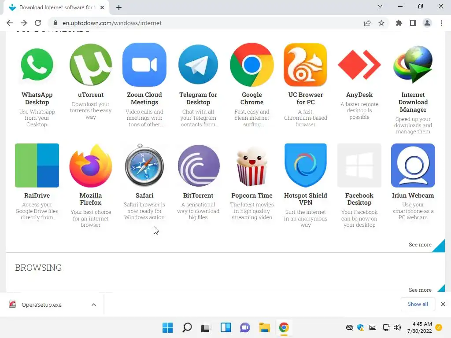
Task: Open the clock and date panel
Action: (x=419, y=327)
